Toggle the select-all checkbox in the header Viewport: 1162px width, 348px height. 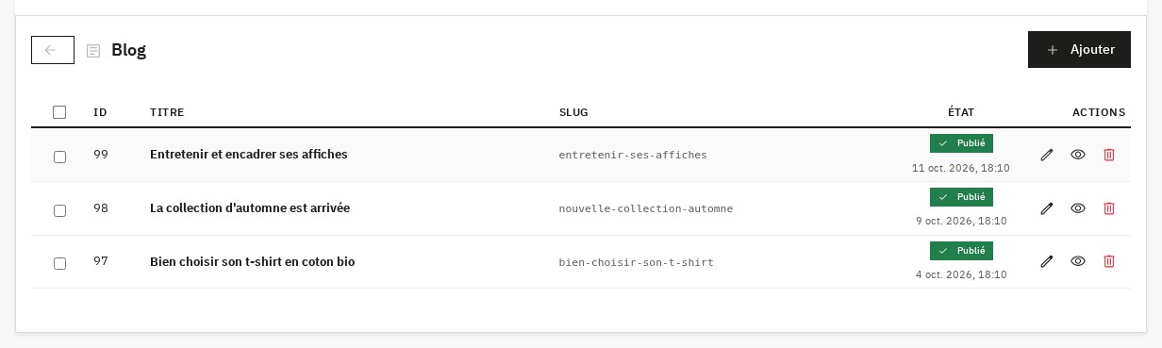(x=59, y=112)
